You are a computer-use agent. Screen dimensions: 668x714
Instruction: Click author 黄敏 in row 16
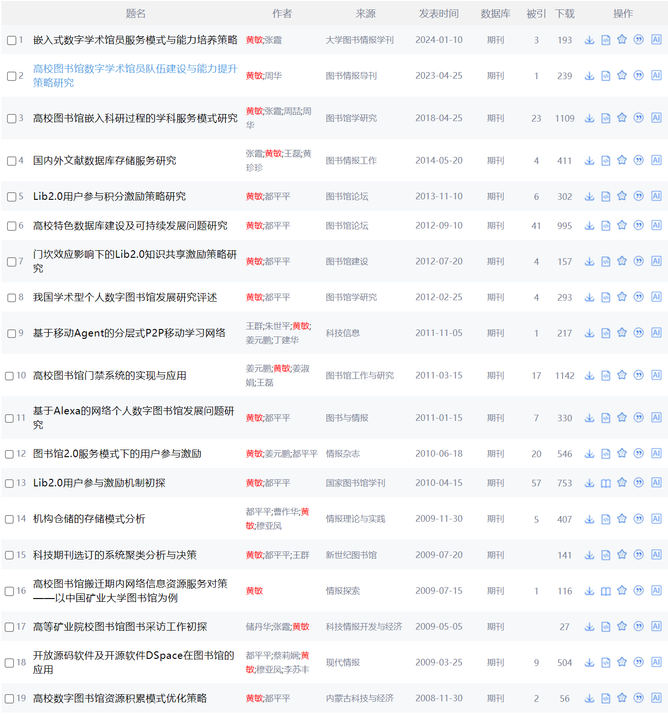click(x=254, y=591)
